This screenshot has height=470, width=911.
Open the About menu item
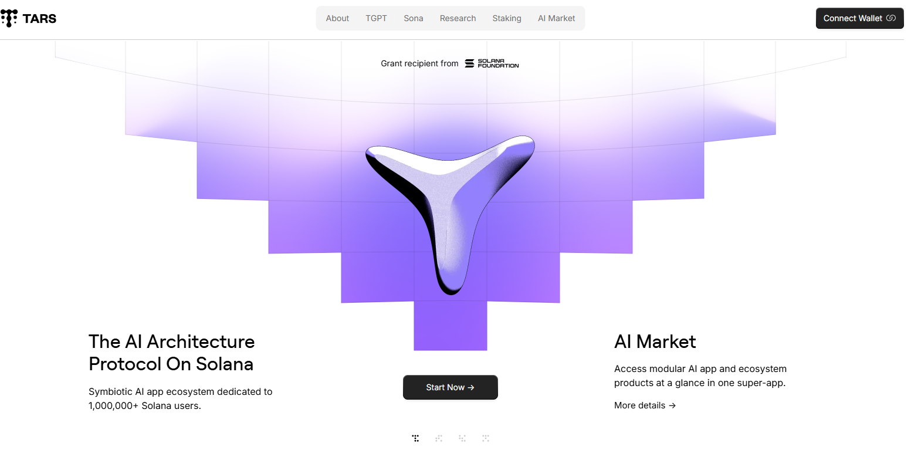pyautogui.click(x=337, y=18)
